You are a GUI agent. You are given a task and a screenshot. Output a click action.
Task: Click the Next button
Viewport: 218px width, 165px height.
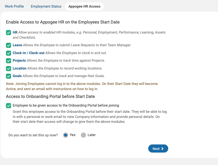coord(158,148)
